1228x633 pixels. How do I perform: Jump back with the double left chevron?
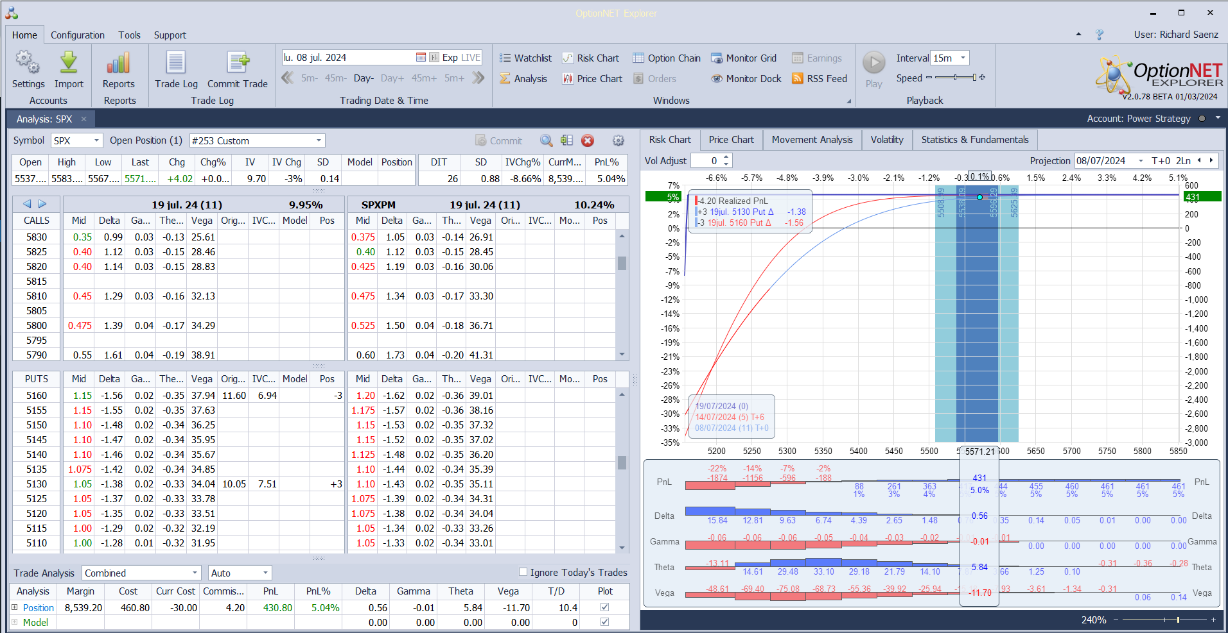(x=288, y=78)
